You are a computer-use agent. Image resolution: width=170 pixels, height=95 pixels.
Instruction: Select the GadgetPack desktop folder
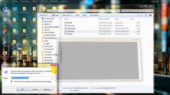25,43
